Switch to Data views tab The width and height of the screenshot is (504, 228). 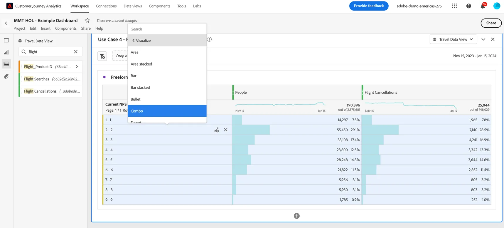pos(133,6)
